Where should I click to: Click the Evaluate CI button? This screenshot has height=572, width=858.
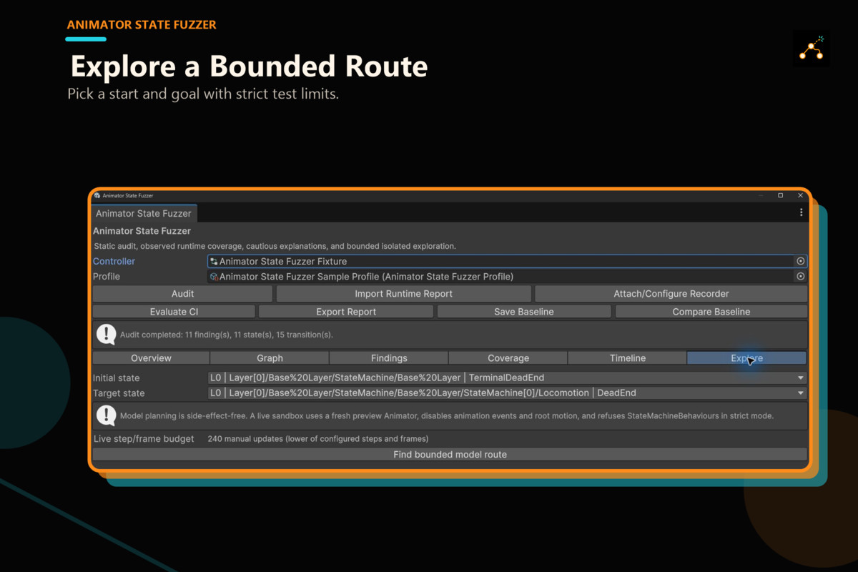[x=174, y=312]
